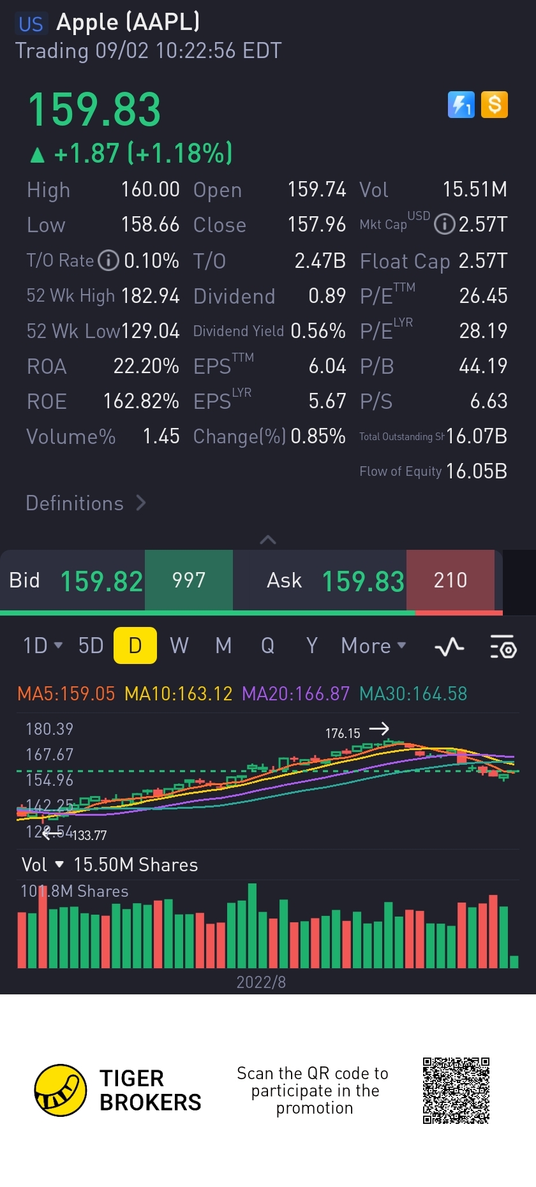Open the T/O Rate info icon

(108, 260)
